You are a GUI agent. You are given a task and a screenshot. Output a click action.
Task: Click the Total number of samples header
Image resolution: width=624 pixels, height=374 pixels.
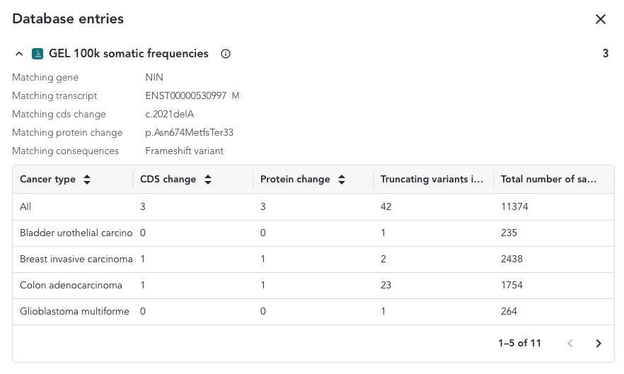pyautogui.click(x=548, y=180)
